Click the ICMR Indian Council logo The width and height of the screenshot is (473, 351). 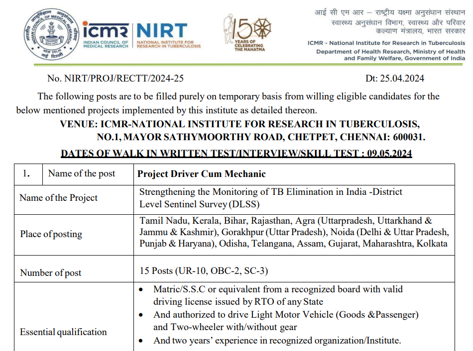point(106,35)
